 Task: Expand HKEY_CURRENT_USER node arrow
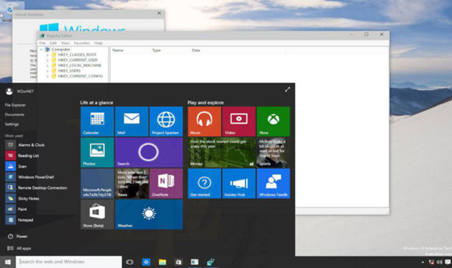point(48,60)
